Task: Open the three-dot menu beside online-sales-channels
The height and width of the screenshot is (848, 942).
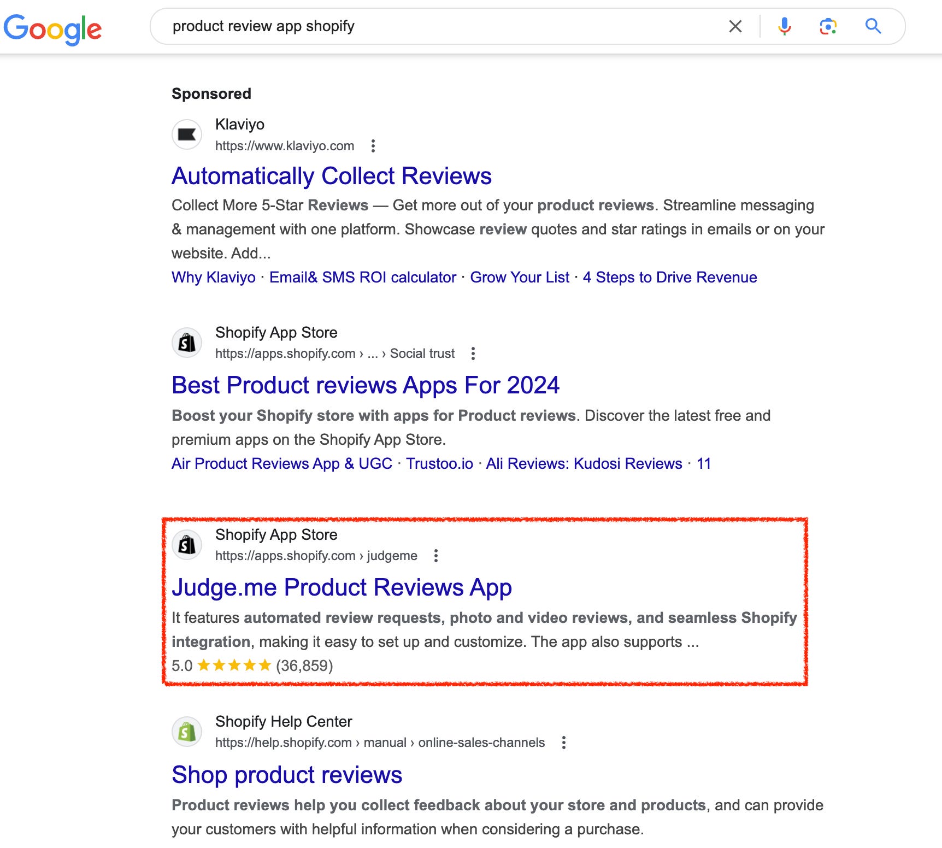Action: pyautogui.click(x=564, y=743)
